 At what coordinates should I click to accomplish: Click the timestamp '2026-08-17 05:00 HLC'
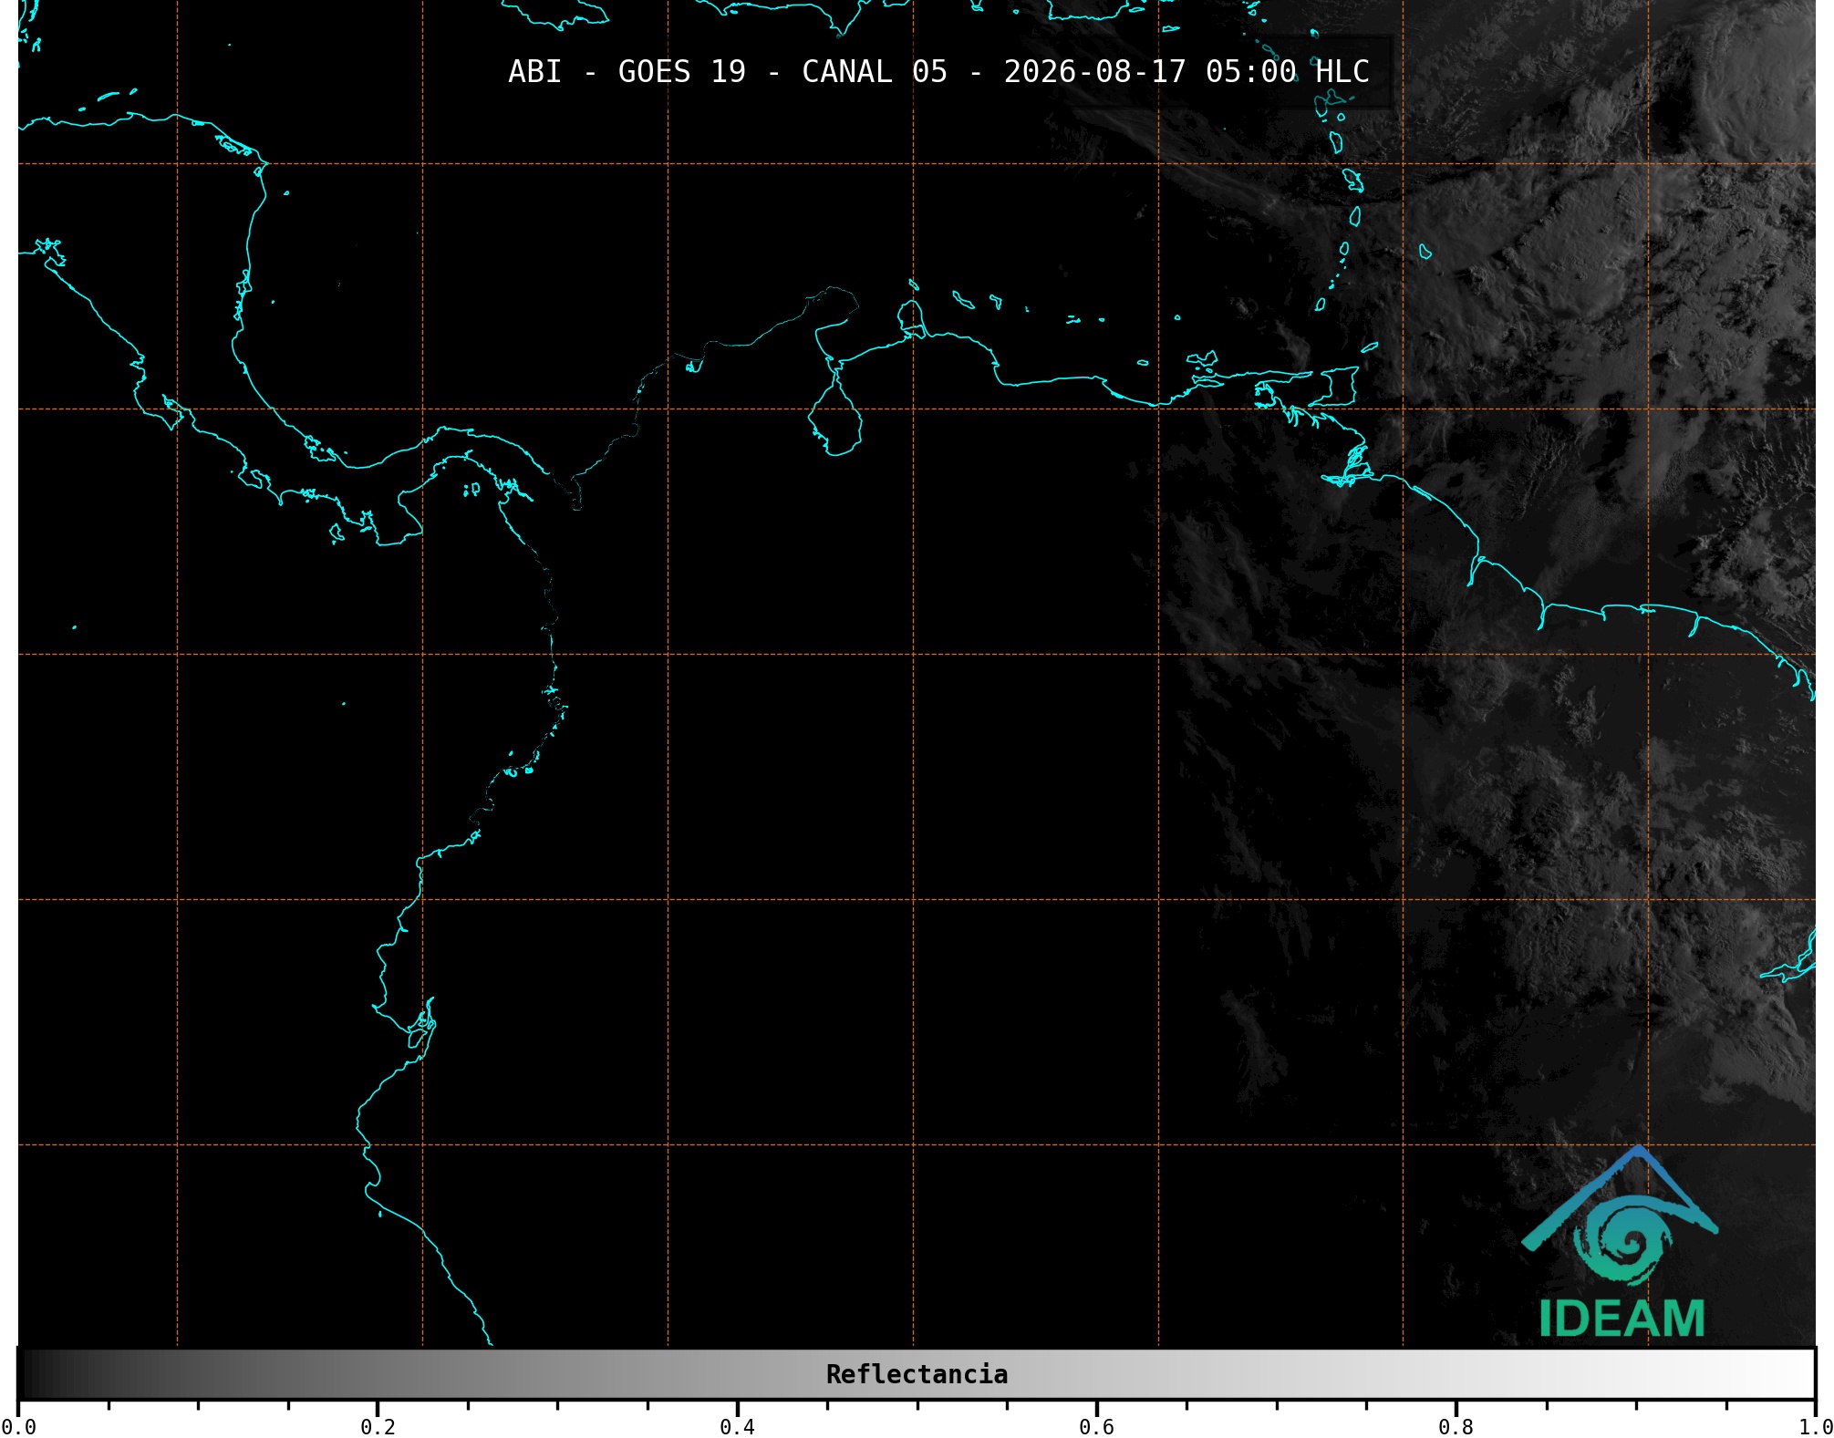point(1186,72)
